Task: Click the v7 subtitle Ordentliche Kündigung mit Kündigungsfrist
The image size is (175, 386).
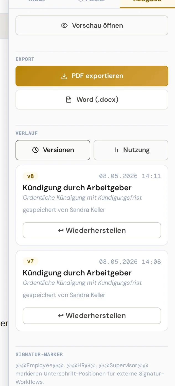Action: tap(82, 283)
